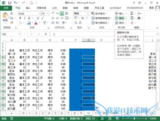
Task: Decrease font size with small A
Action: click(43, 18)
